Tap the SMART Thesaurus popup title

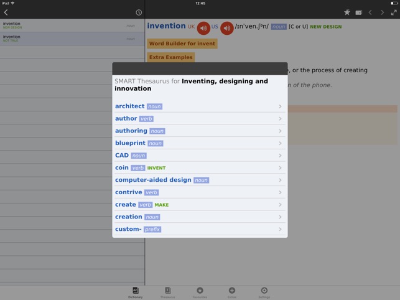pos(191,85)
